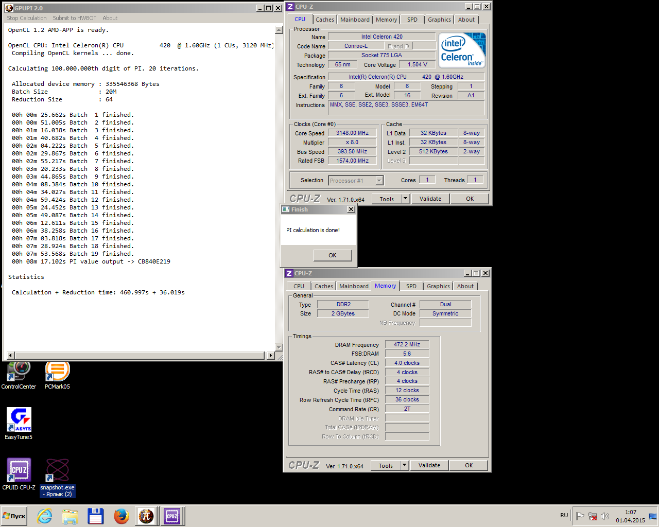Click GPUPI horizontal scrollbar left arrow
Screen dimensions: 659x527
tap(10, 355)
